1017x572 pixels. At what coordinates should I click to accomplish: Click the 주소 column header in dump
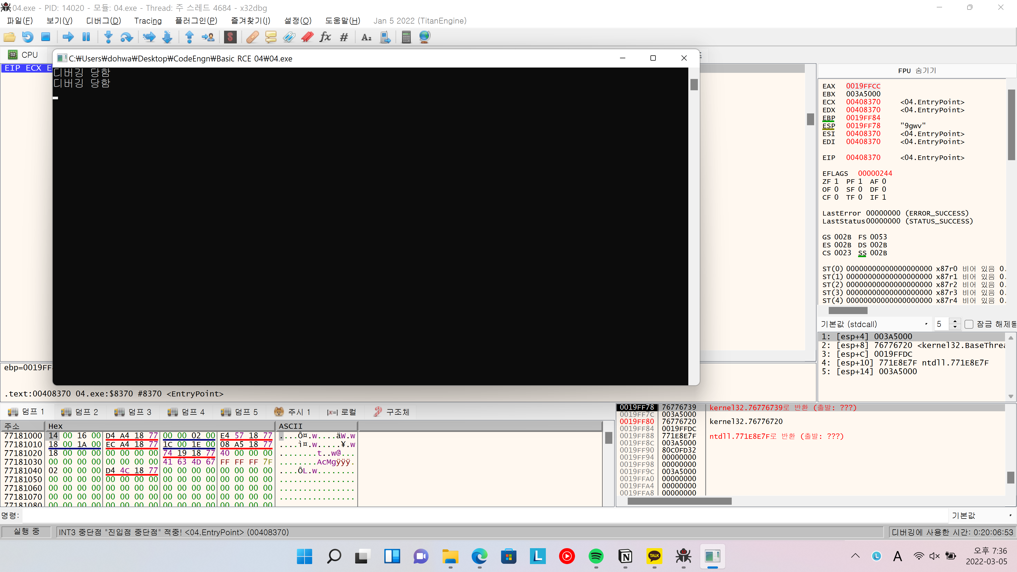[23, 426]
